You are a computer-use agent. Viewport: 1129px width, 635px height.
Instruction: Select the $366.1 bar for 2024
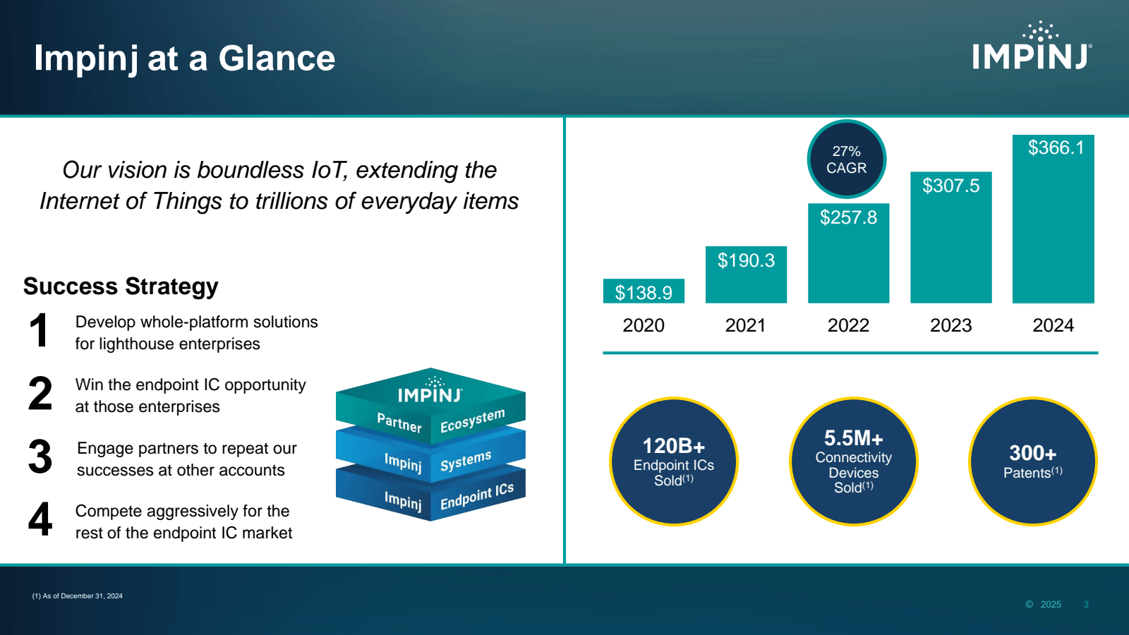[x=1053, y=219]
